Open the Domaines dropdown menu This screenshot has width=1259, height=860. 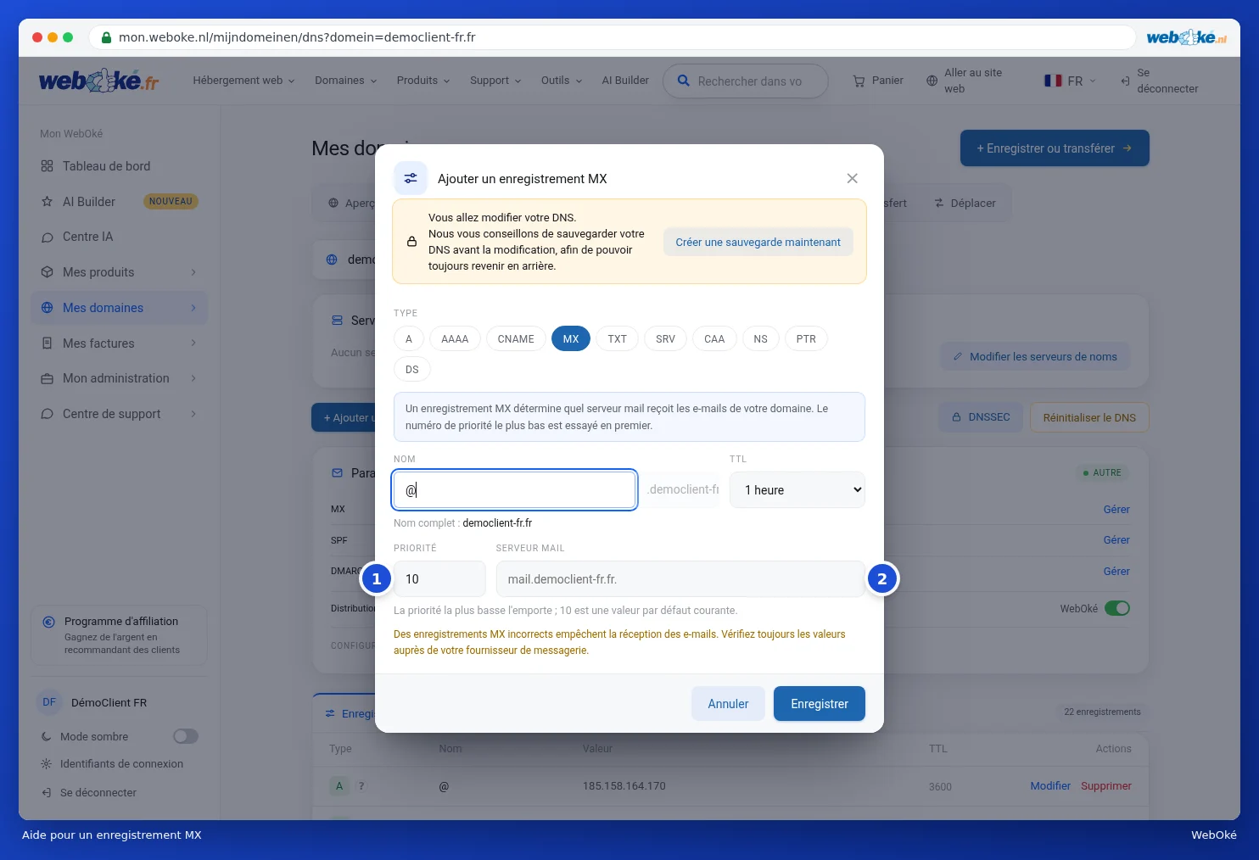point(345,81)
